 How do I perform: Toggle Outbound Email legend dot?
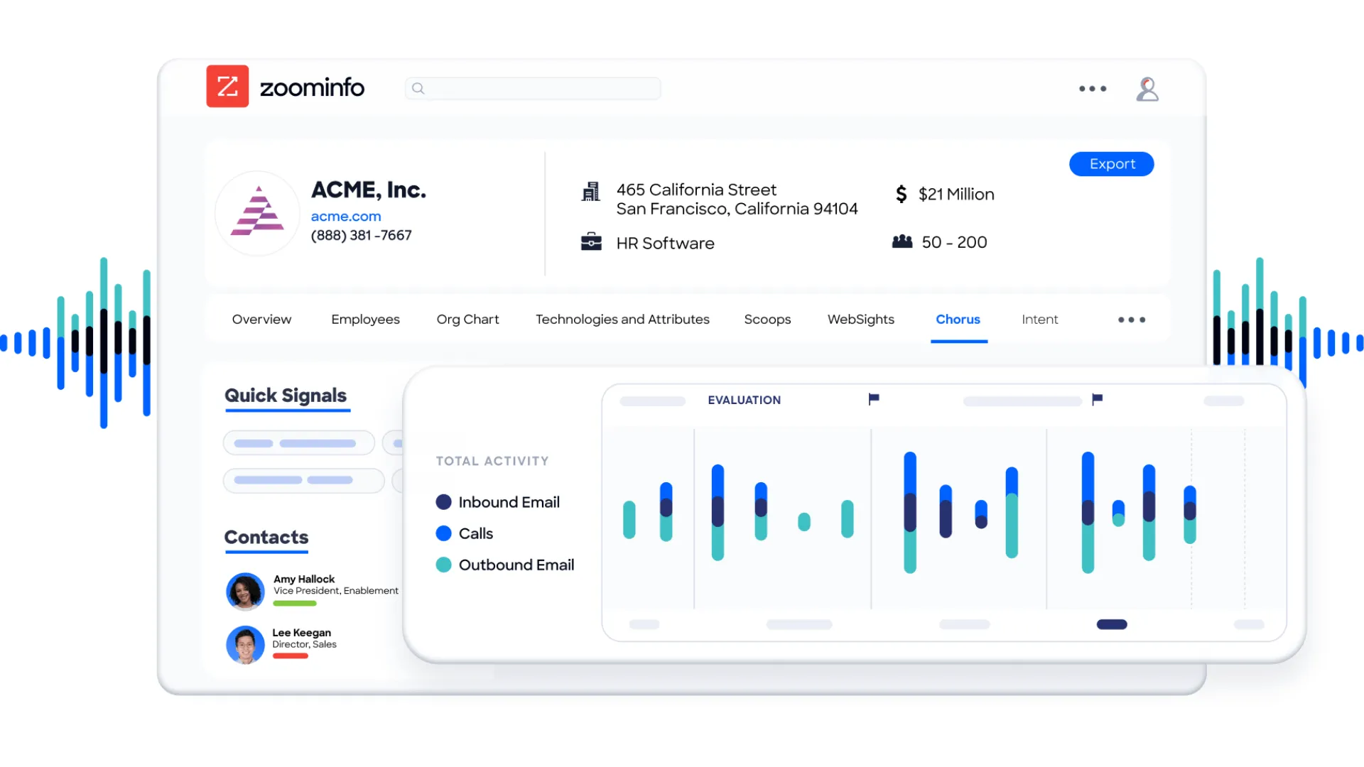pos(444,565)
